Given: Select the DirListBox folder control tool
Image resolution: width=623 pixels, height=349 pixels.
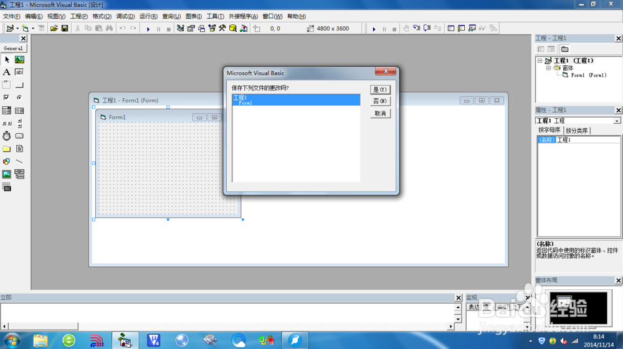Looking at the screenshot, I should (7, 149).
